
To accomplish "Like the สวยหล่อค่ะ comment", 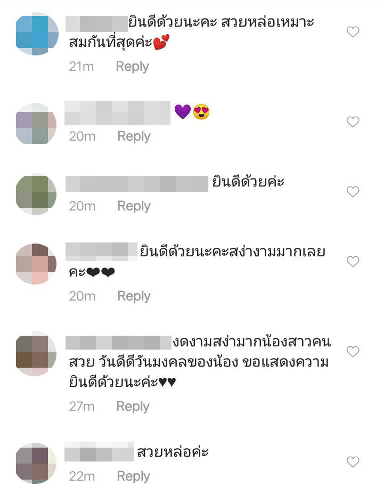I will click(353, 462).
